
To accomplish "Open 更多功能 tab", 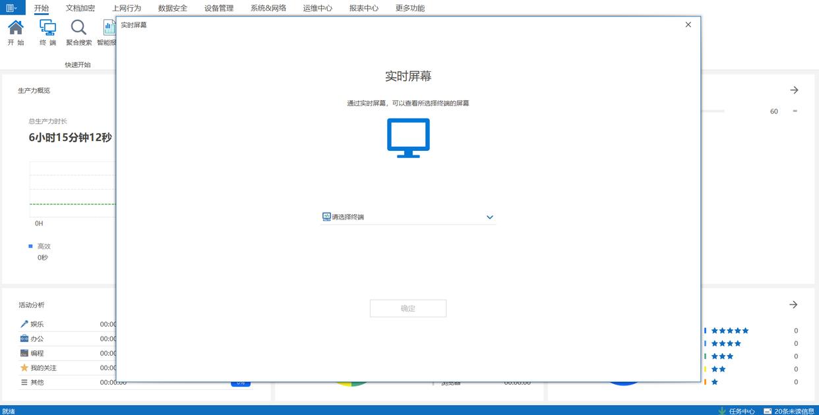I will click(x=410, y=8).
